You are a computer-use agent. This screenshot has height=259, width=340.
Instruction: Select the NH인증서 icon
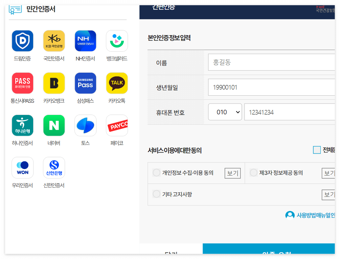(x=86, y=41)
